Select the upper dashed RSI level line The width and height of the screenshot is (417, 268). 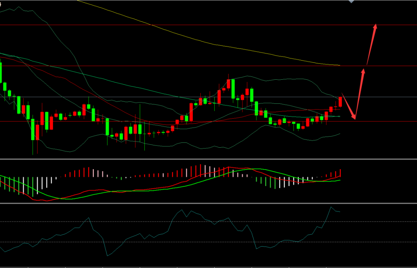tap(209, 221)
